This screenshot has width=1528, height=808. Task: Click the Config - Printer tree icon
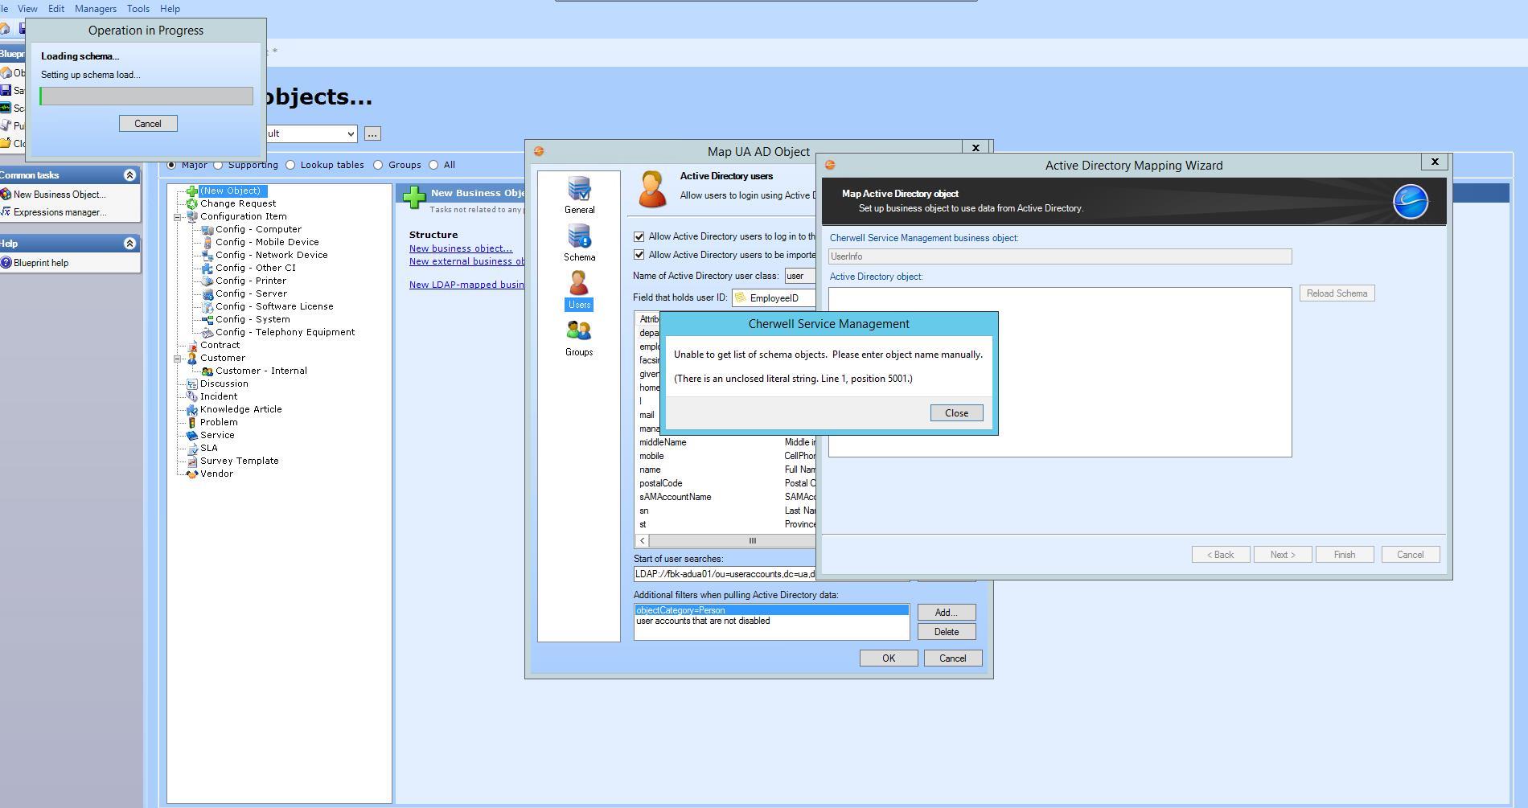[x=207, y=281]
